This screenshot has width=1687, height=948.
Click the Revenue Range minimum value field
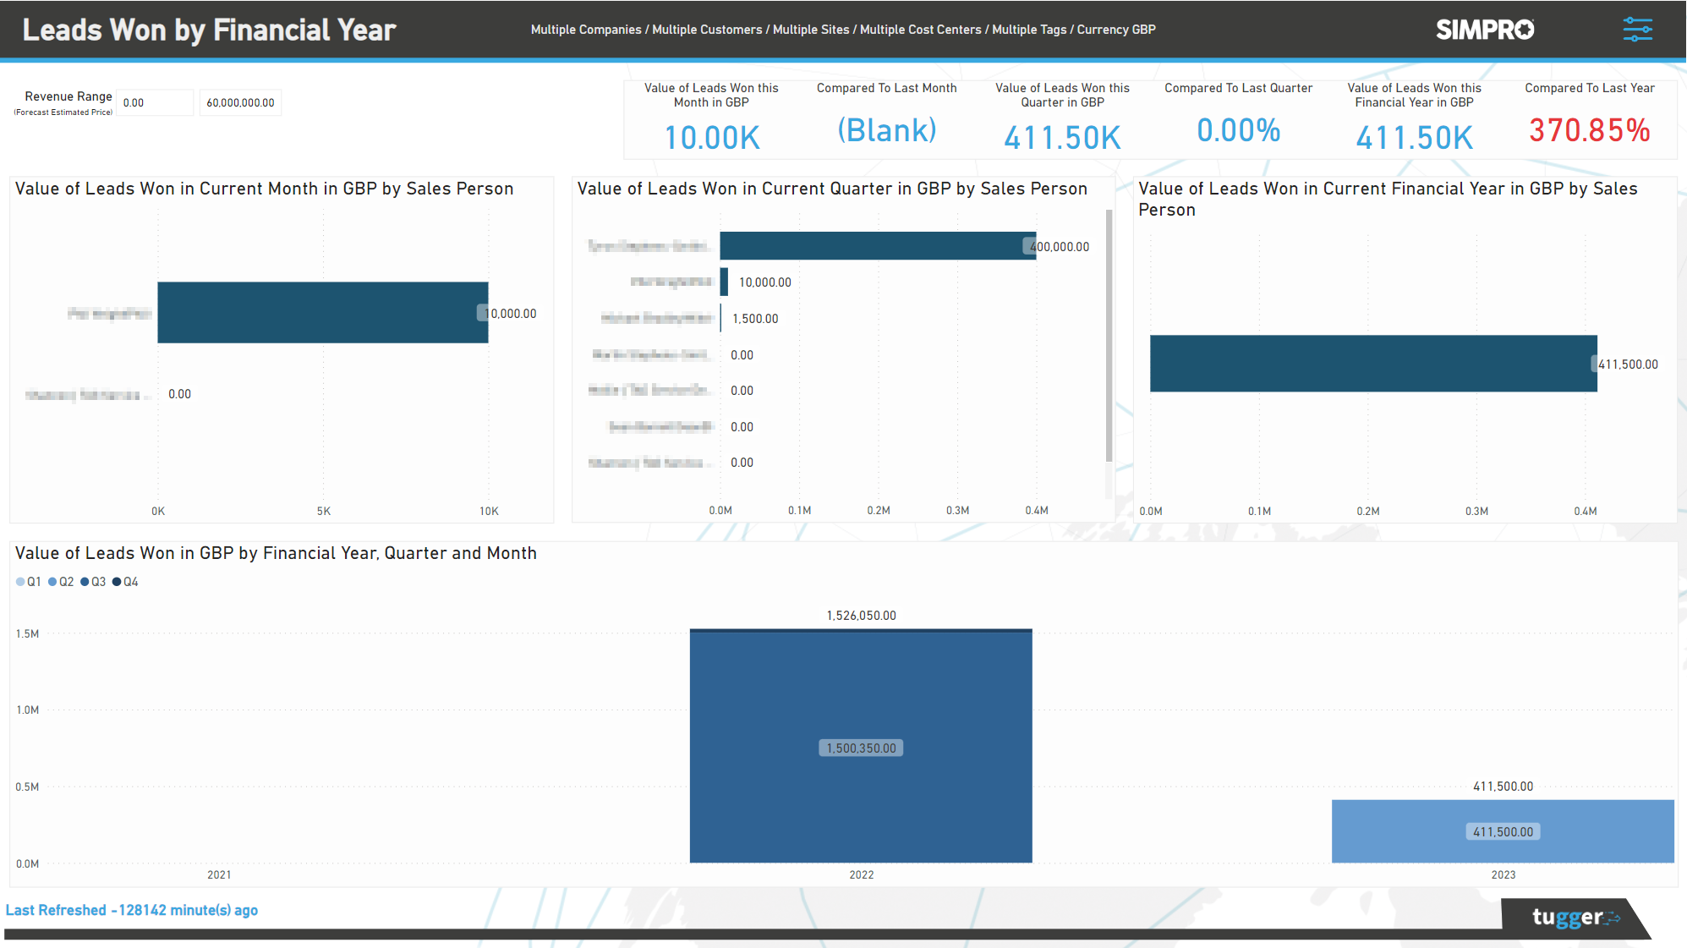click(155, 102)
